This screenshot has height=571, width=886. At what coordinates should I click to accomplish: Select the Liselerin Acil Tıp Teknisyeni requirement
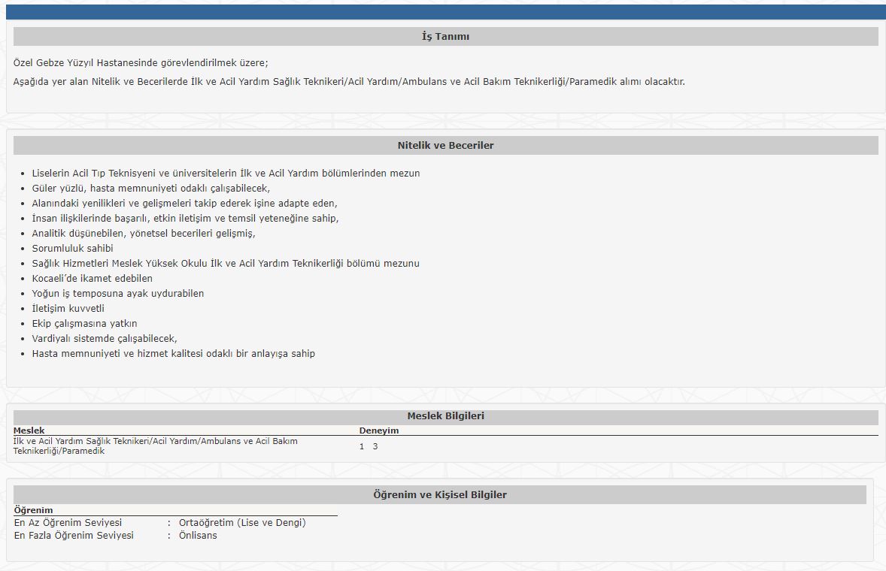(x=226, y=173)
